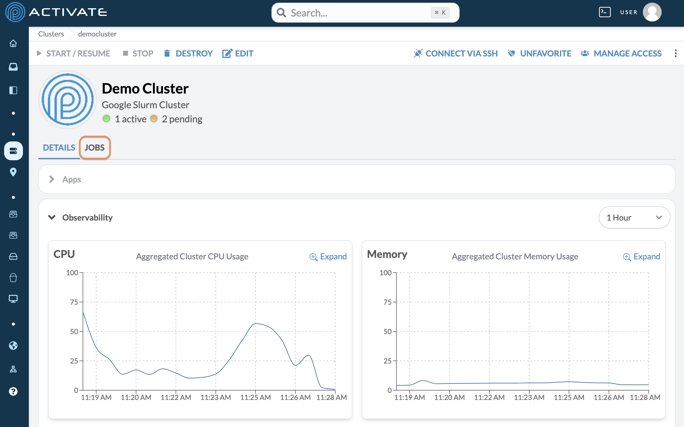Edit the cluster configuration
The height and width of the screenshot is (427, 684).
tap(238, 53)
